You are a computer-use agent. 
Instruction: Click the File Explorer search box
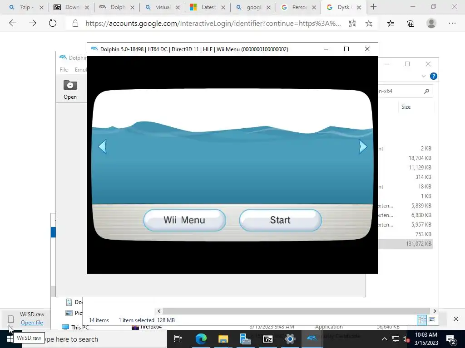405,91
